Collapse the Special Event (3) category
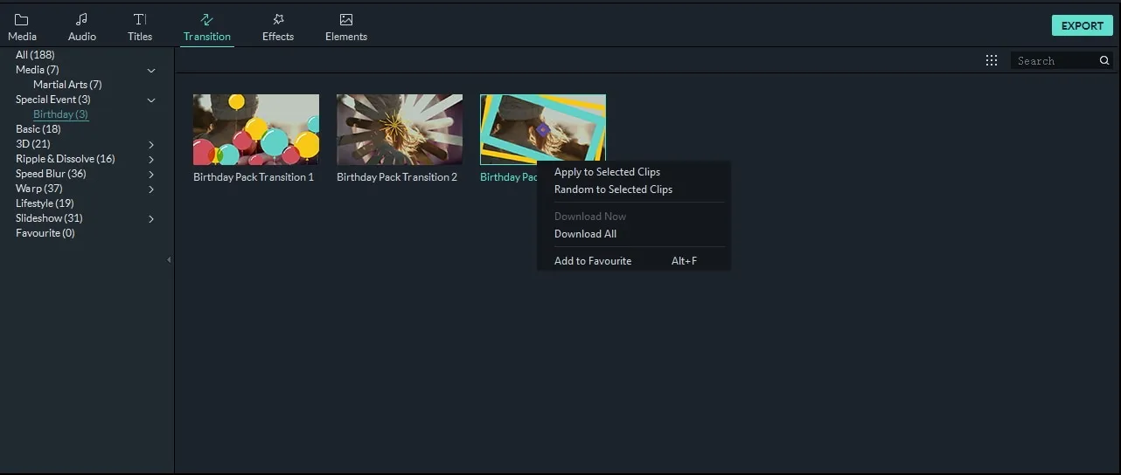Viewport: 1121px width, 475px height. click(x=151, y=100)
